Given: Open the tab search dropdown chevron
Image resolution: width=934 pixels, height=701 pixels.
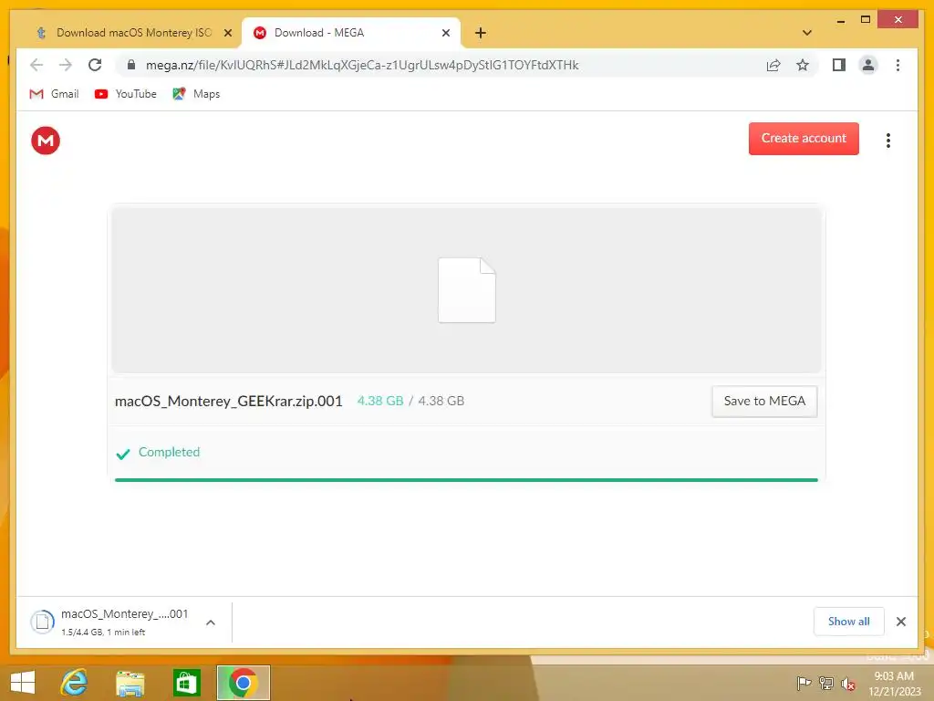Looking at the screenshot, I should 807,33.
